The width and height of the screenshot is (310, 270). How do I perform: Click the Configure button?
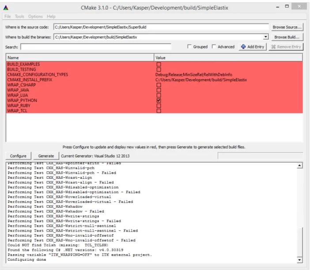[x=18, y=156]
